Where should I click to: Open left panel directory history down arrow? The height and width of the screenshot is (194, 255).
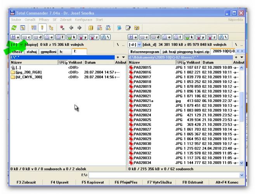click(123, 57)
